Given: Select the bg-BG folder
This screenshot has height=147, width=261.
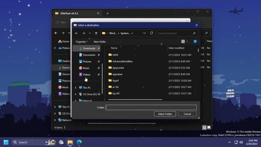Looking at the screenshot, I should point(116,94).
